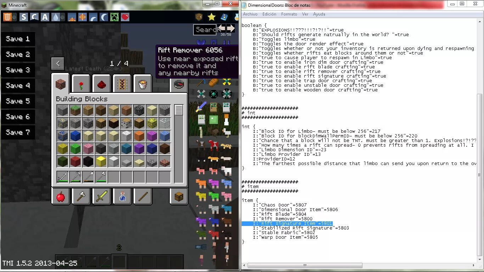Open the compass Search Items tab
The image size is (484, 272).
click(179, 84)
